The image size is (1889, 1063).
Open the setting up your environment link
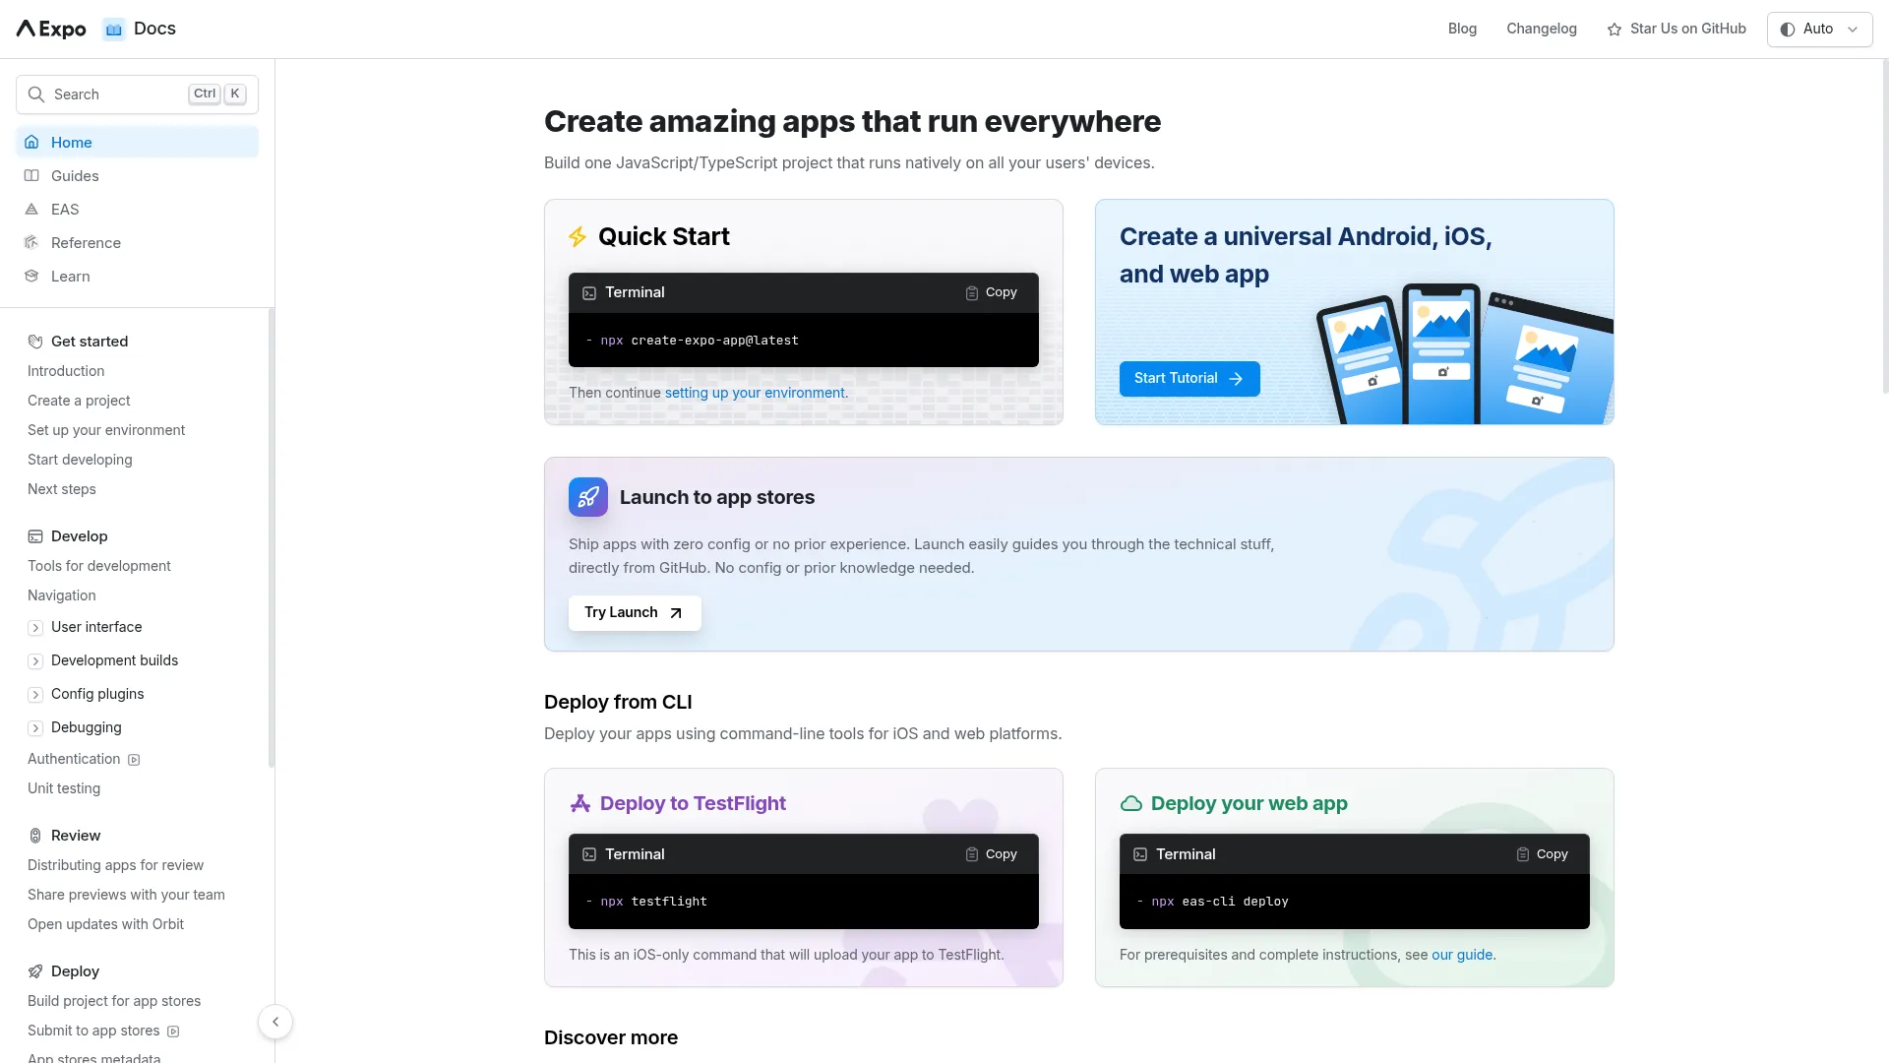coord(755,393)
